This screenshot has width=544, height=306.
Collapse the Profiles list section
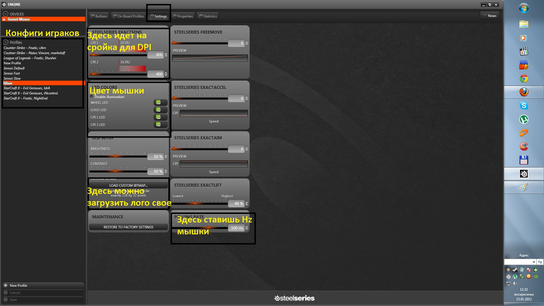[x=5, y=42]
